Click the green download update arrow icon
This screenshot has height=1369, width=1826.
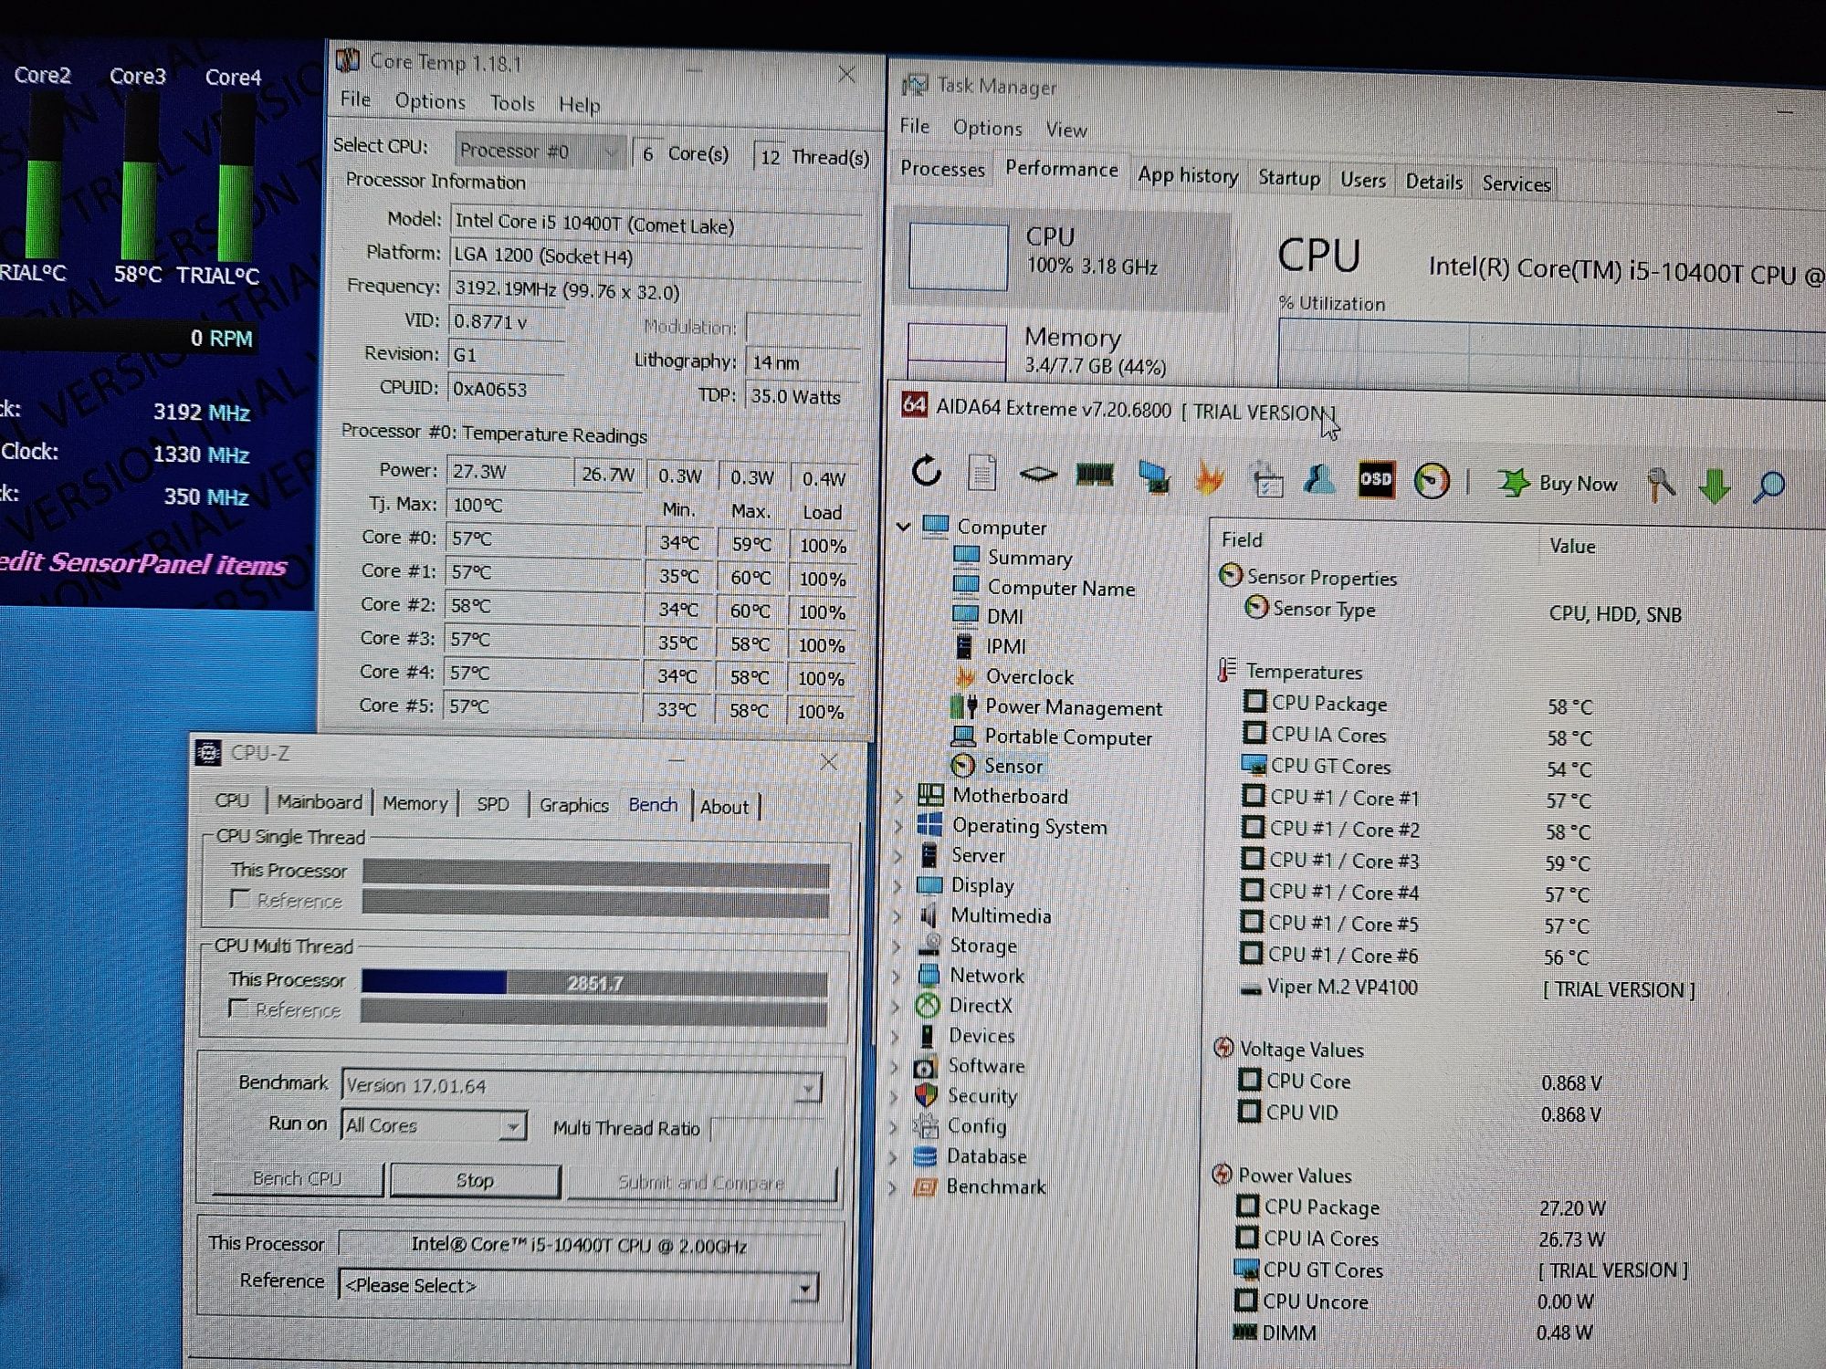pyautogui.click(x=1715, y=486)
